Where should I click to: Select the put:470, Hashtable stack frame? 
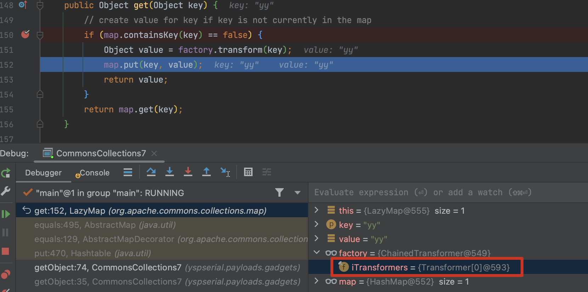point(162,253)
